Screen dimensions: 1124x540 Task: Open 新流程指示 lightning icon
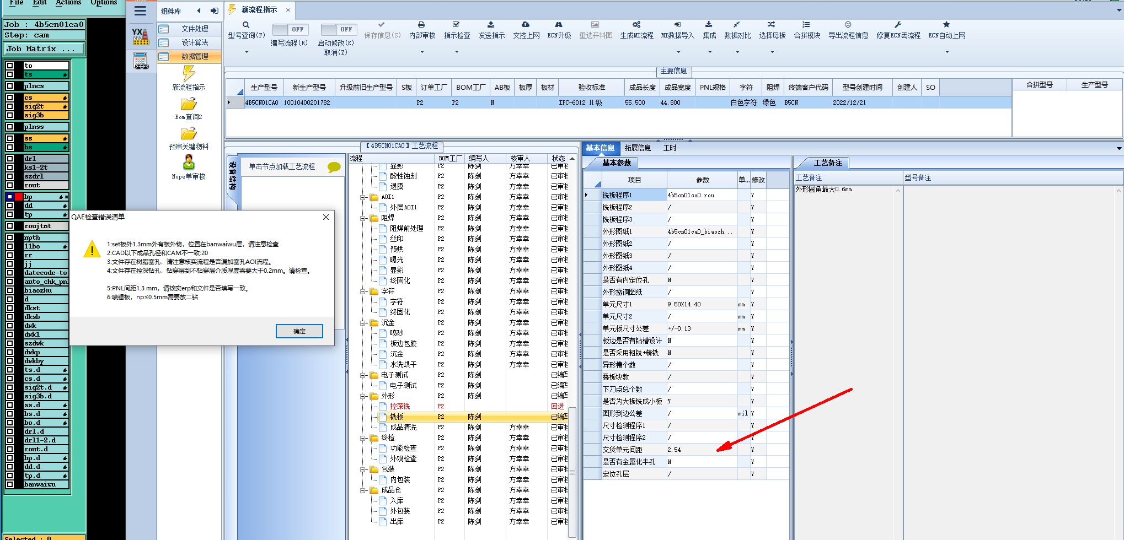pos(189,73)
